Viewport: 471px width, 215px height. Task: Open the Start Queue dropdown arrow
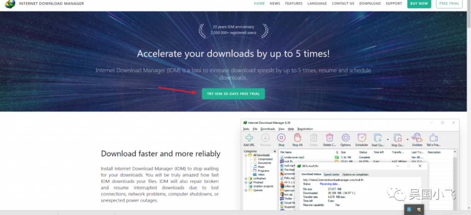(388, 139)
